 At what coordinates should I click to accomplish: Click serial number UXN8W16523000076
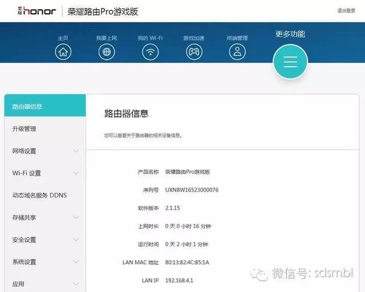[x=192, y=190]
